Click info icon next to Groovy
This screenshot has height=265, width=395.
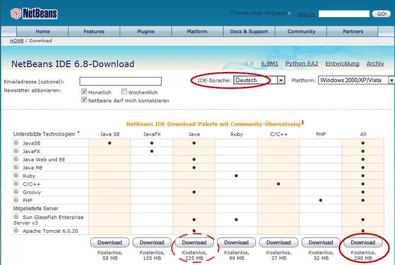[x=16, y=192]
